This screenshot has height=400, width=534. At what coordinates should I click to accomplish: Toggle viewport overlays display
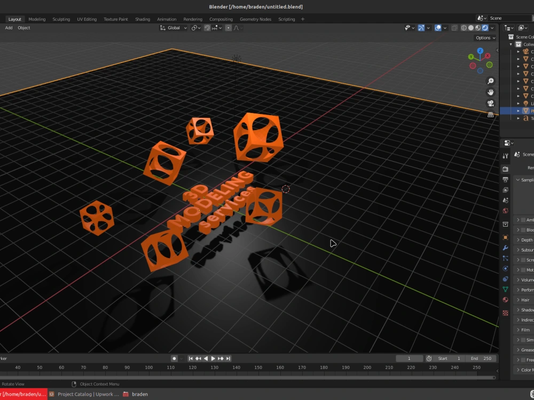pyautogui.click(x=438, y=28)
